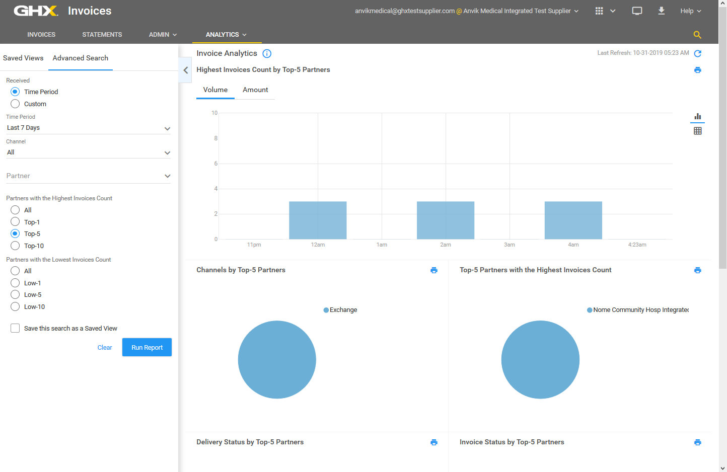The width and height of the screenshot is (727, 472).
Task: Select the Low-10 radio option
Action: coord(15,306)
